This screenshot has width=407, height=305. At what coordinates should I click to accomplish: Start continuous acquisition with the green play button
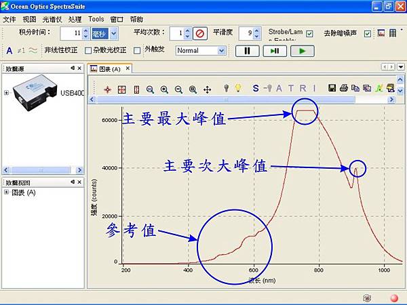[302, 51]
